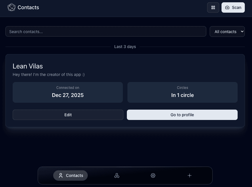The image size is (252, 187).
Task: Click the dropdown chevron on All contacts
Action: point(242,31)
